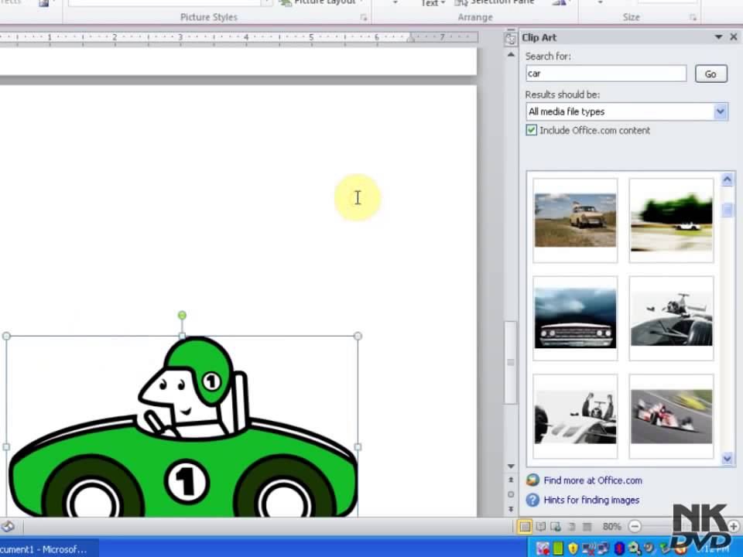Image resolution: width=743 pixels, height=557 pixels.
Task: Click the status bar macro icon
Action: 7,527
